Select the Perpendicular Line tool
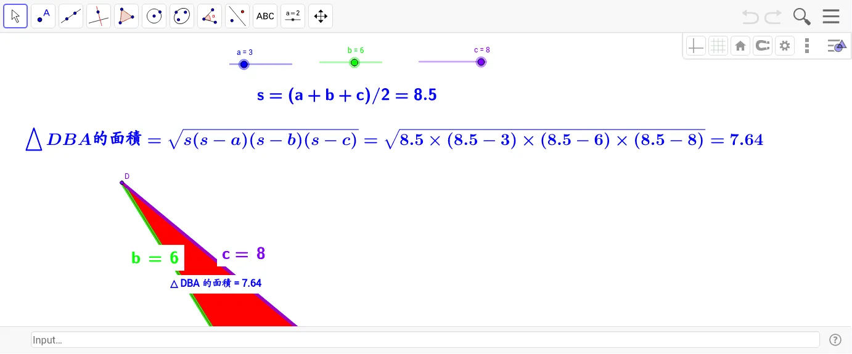Screen dimensions: 852x354 tap(99, 16)
